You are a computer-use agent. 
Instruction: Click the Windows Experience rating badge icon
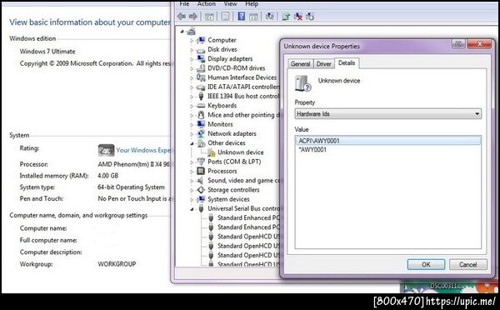click(x=106, y=150)
